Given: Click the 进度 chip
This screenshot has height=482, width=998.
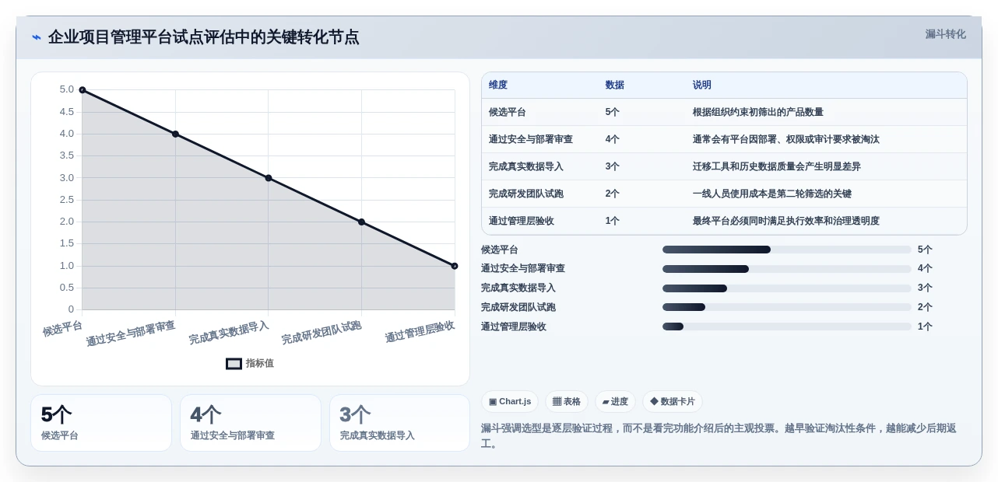Looking at the screenshot, I should coord(615,401).
